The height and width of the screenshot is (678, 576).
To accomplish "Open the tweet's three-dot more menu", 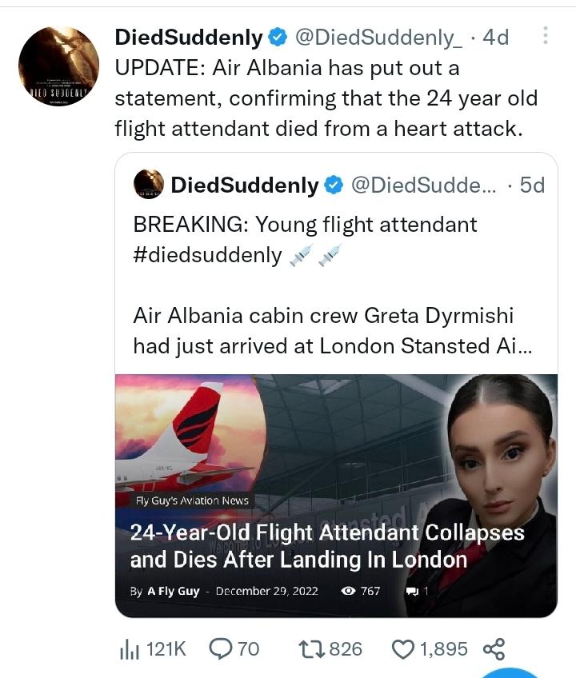I will [546, 36].
